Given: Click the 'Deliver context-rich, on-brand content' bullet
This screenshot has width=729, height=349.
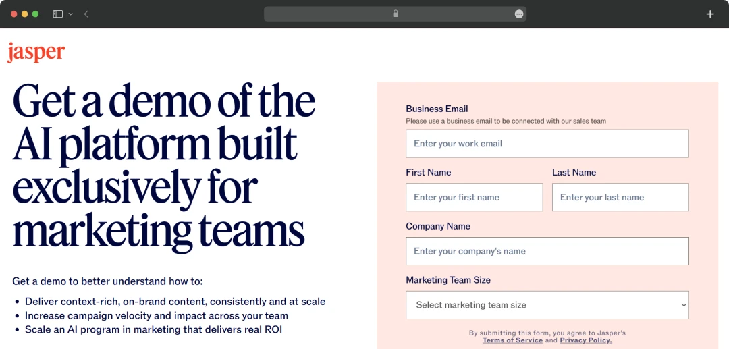Looking at the screenshot, I should [175, 302].
